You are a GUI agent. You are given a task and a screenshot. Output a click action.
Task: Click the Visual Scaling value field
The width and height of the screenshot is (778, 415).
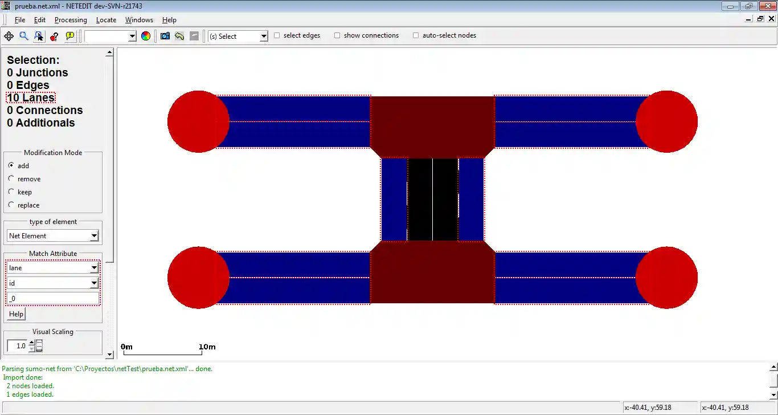click(x=17, y=346)
